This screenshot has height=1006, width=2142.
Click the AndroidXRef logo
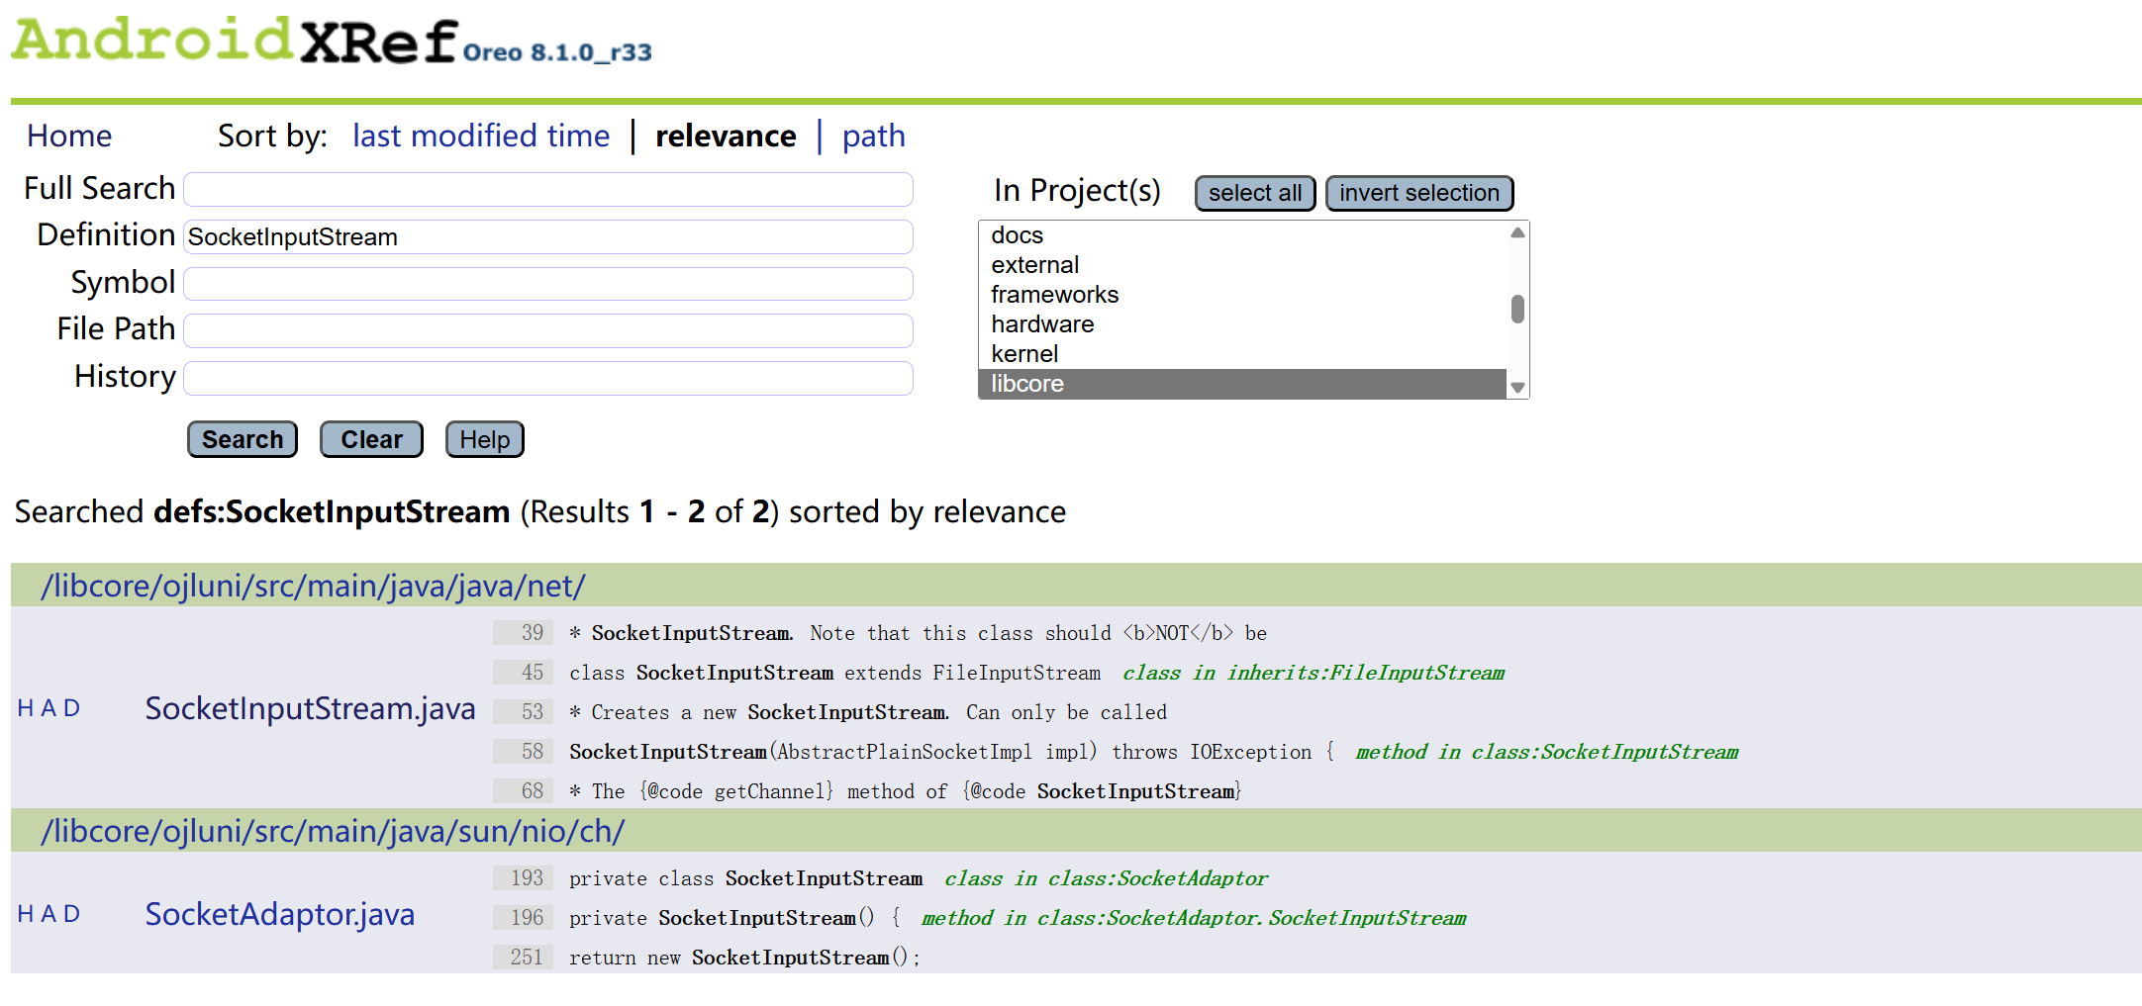tap(235, 42)
